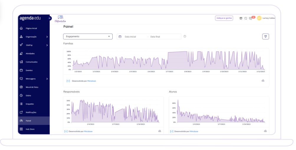Collapse the sidebar with the hamburger icon
The image size is (296, 150).
tap(50, 18)
